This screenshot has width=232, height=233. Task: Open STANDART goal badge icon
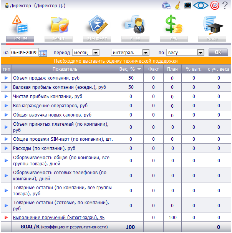coord(98,25)
